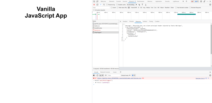Image resolution: width=212 pixels, height=103 pixels.
Task: Open console settings gear icon
Action: tap(210, 75)
